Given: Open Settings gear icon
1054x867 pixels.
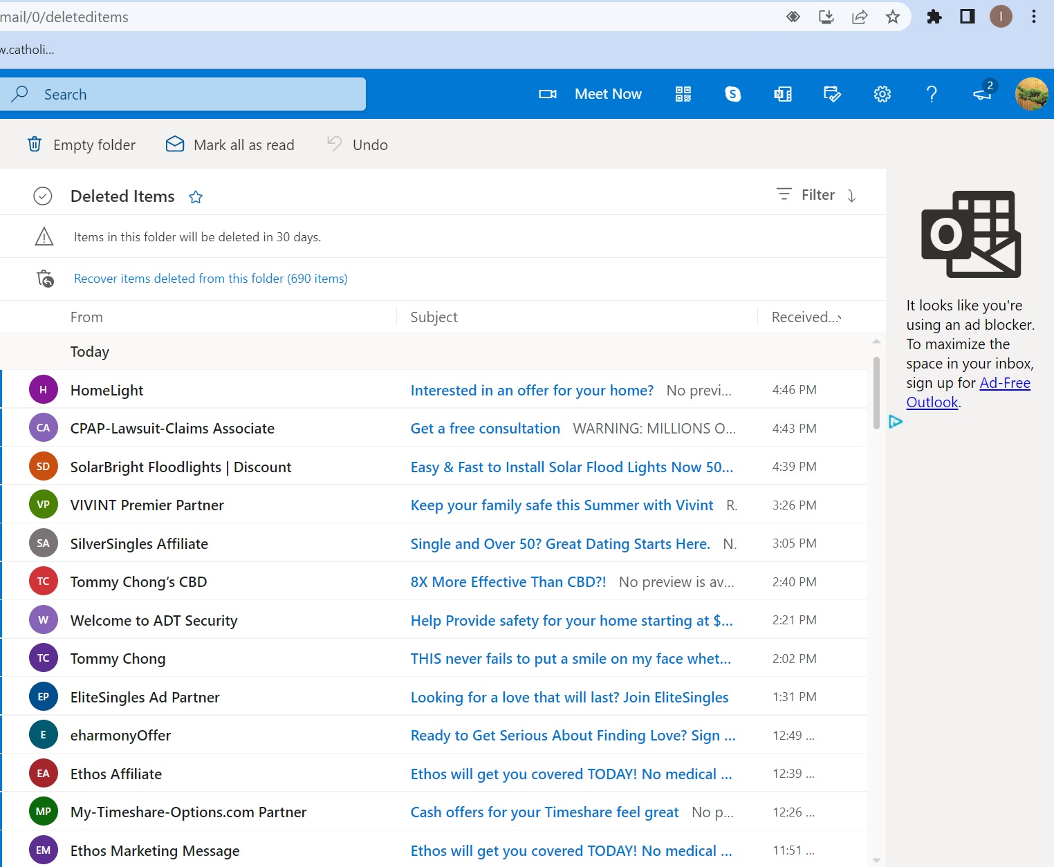Looking at the screenshot, I should tap(882, 94).
